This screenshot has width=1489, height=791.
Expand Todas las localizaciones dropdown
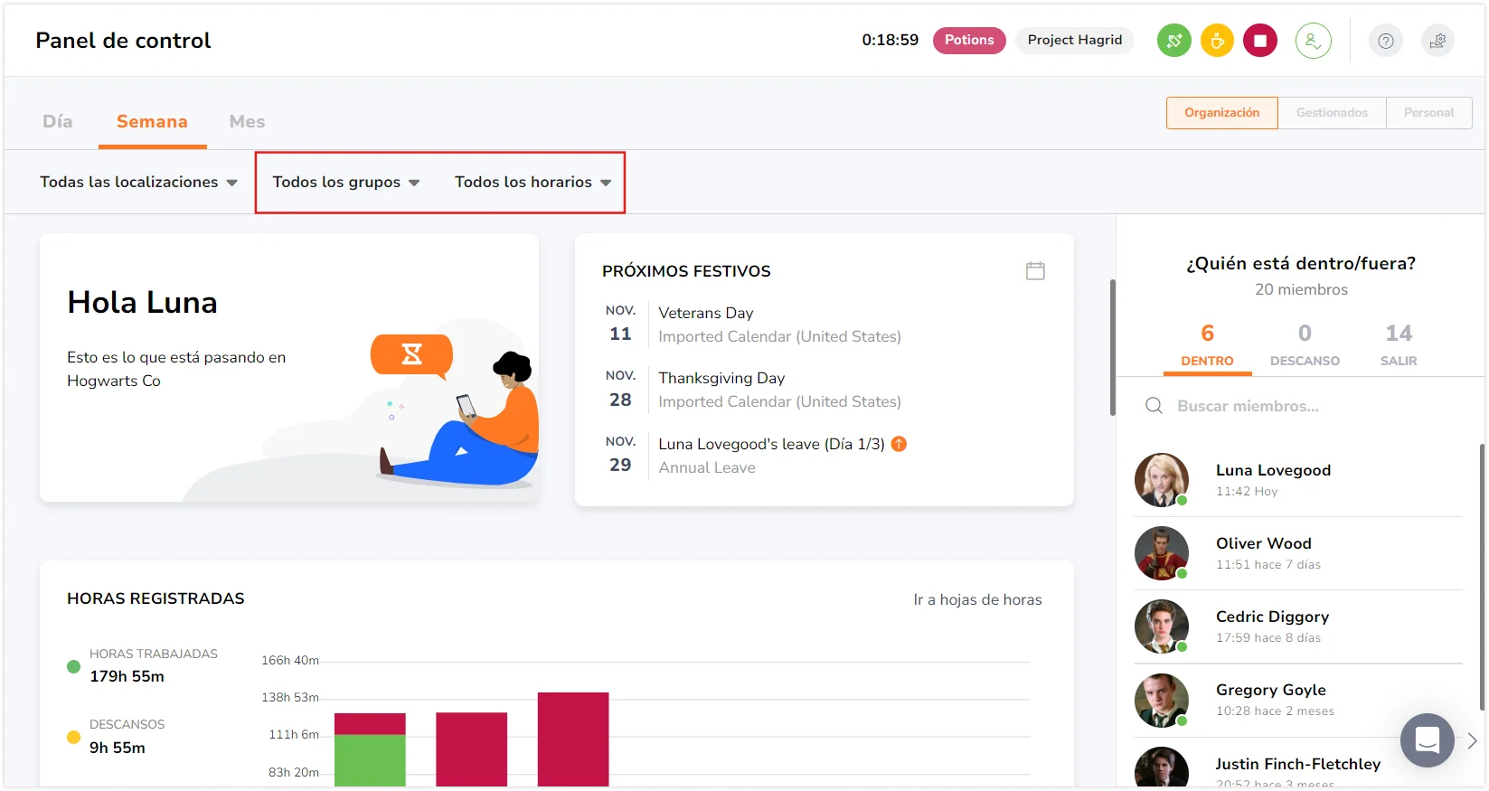[138, 182]
